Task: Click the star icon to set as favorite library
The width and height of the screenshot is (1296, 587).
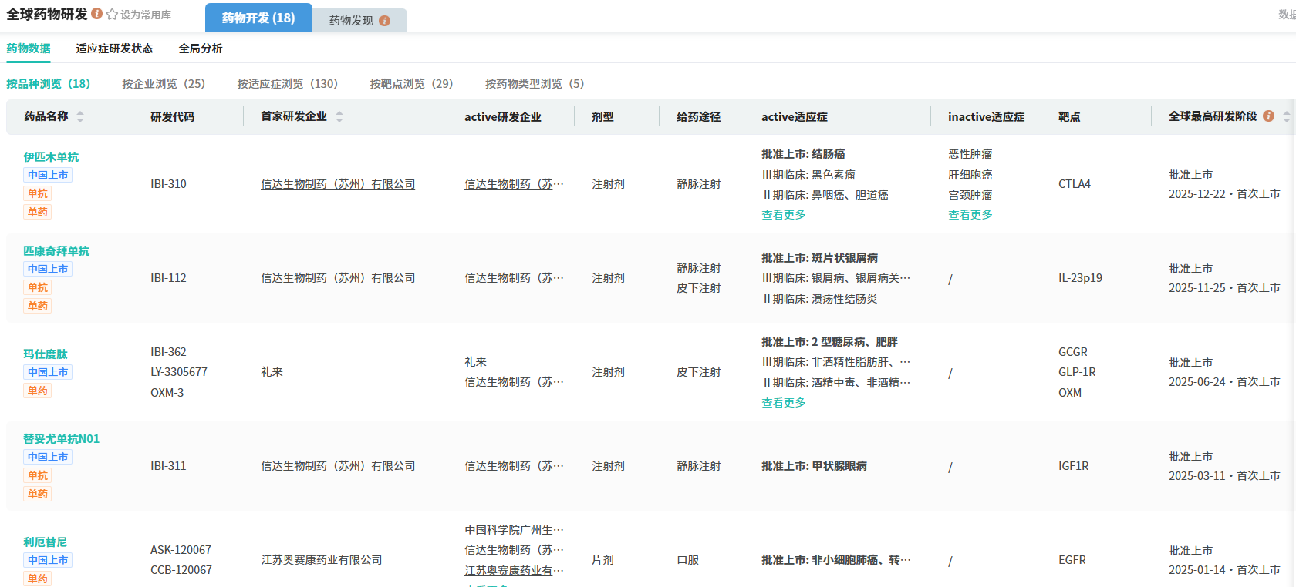Action: (113, 15)
